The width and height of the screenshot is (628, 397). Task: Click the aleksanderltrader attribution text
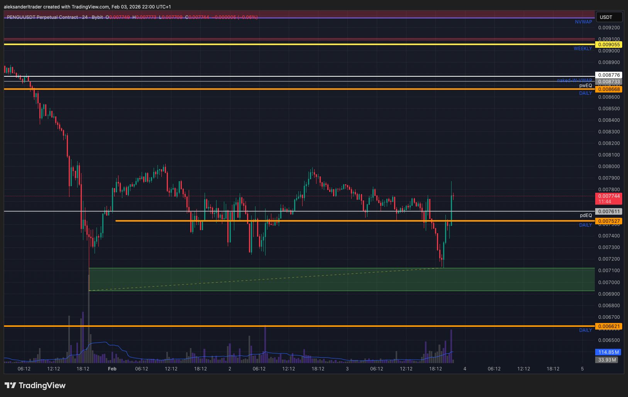tap(87, 7)
